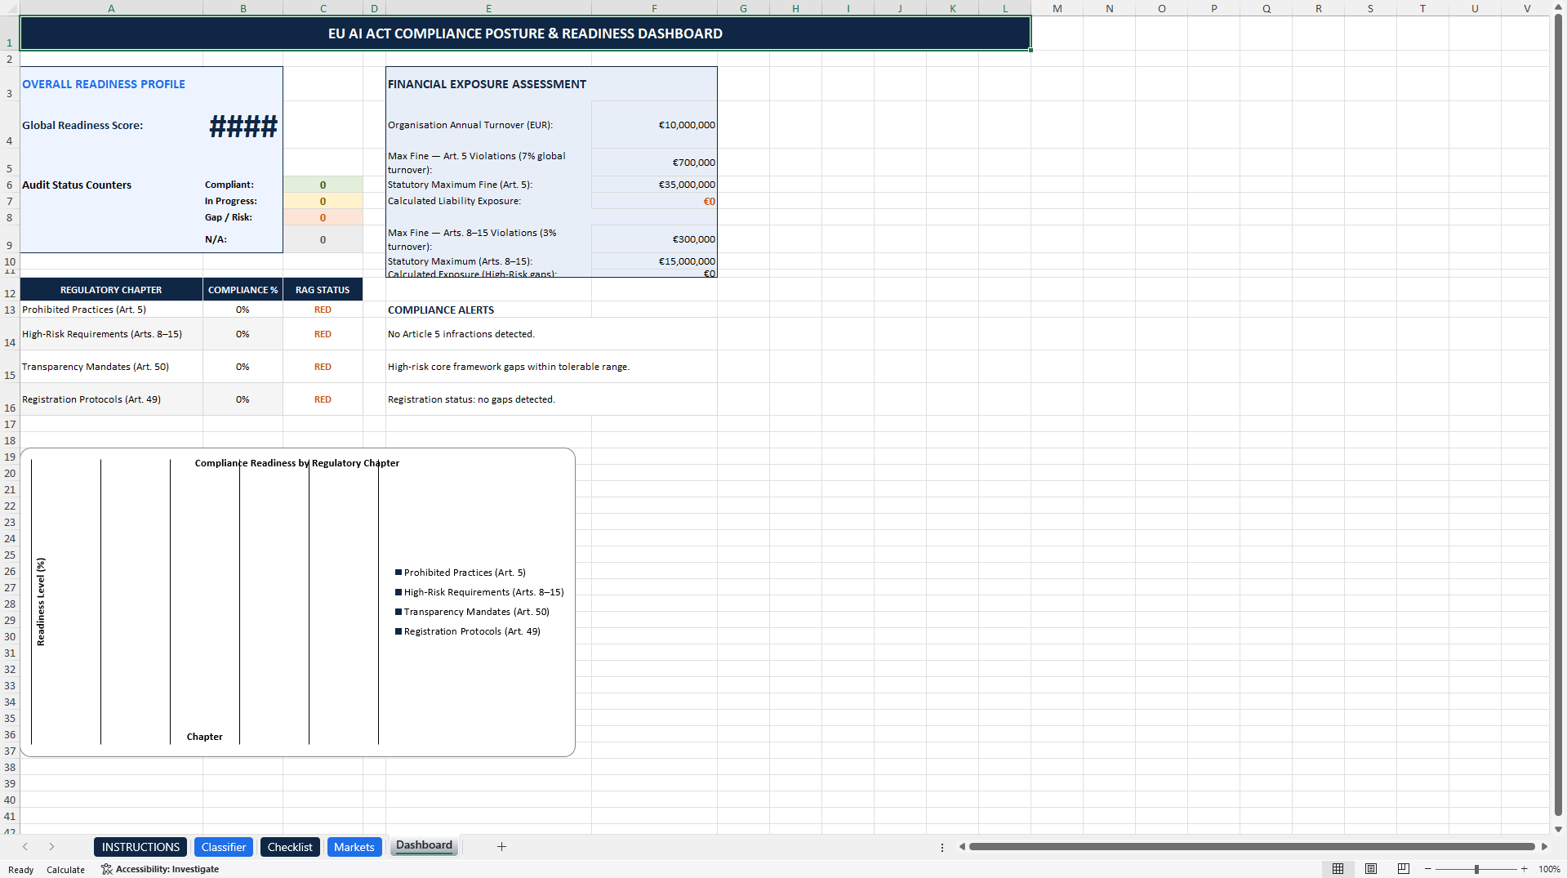Click the zoom out minus button
Viewport: 1567px width, 878px height.
pyautogui.click(x=1427, y=869)
